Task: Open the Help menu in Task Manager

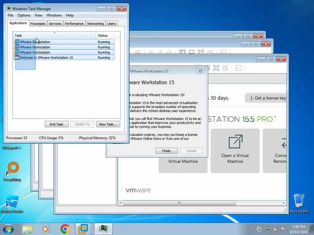Action: pos(70,15)
